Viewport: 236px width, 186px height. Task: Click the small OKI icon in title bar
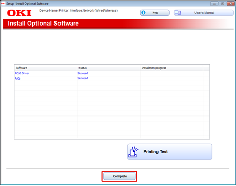[x=3, y=4]
